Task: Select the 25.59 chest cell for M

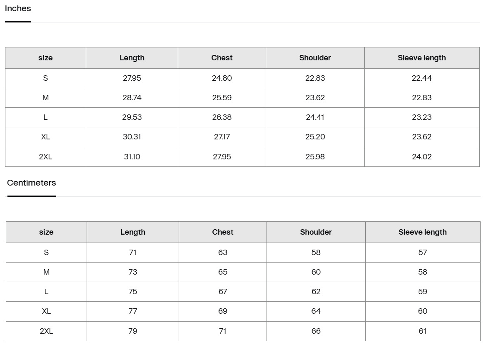Action: [x=222, y=98]
